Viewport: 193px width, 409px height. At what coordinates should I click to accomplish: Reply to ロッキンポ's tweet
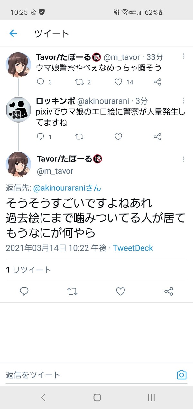41,137
